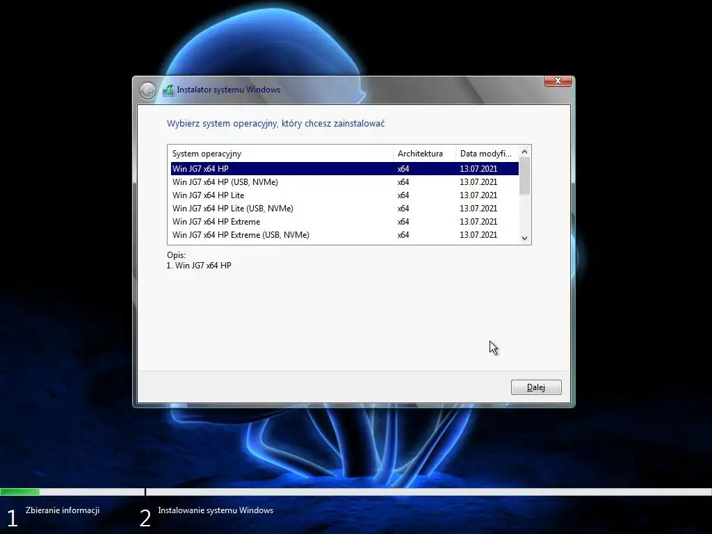Click the Architektura column header

pyautogui.click(x=424, y=154)
